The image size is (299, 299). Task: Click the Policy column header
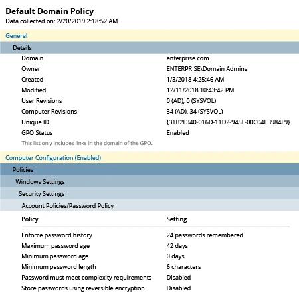30,219
